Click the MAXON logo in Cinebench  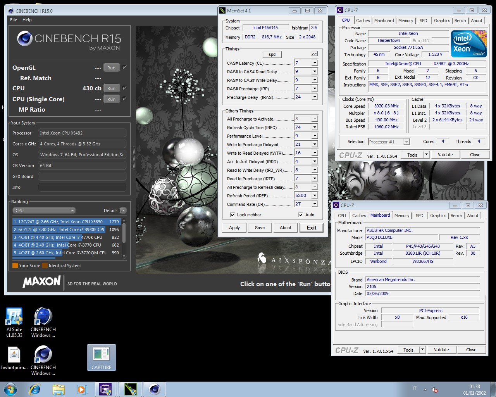(42, 281)
